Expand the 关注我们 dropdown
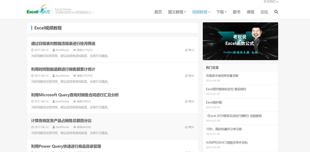This screenshot has height=152, width=310. (x=269, y=2)
